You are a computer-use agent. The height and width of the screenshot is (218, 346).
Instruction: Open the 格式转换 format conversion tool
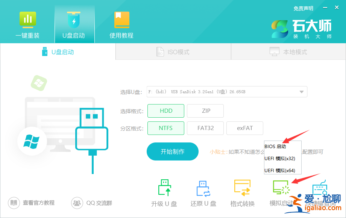pyautogui.click(x=242, y=192)
